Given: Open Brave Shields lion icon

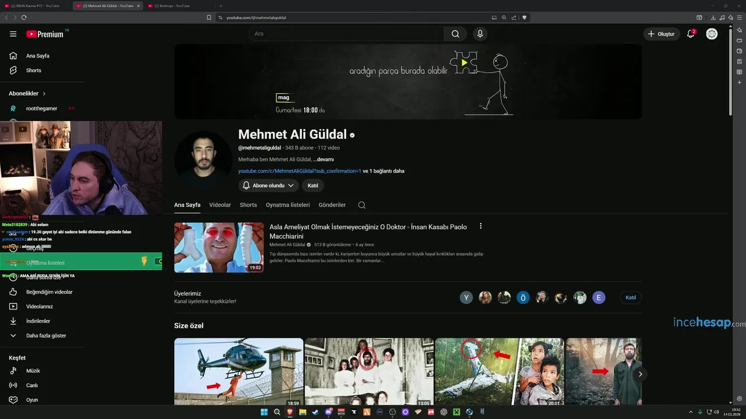Looking at the screenshot, I should [525, 17].
